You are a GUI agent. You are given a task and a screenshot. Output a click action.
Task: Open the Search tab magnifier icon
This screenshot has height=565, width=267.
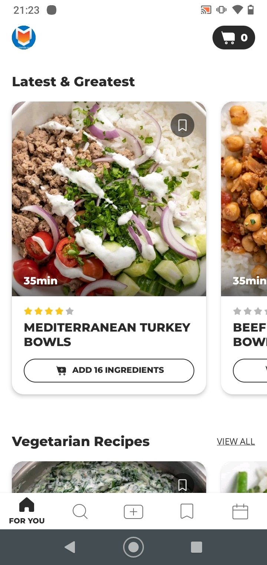[80, 512]
